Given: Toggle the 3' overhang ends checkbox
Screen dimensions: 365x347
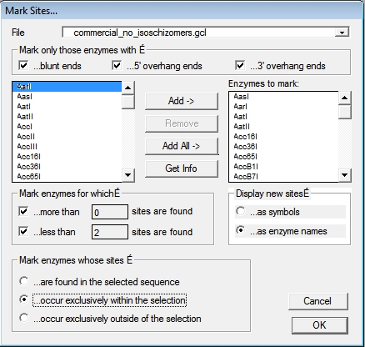Looking at the screenshot, I should 240,66.
